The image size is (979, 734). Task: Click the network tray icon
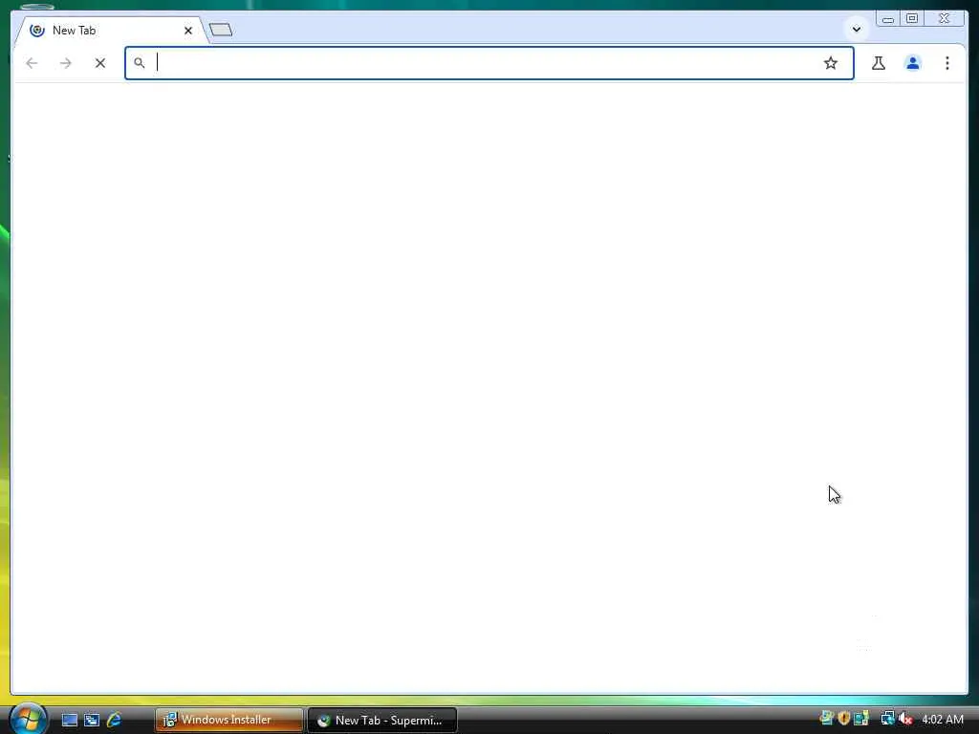[888, 719]
